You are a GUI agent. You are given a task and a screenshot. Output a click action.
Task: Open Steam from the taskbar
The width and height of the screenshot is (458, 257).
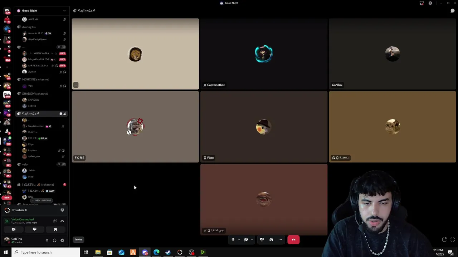pyautogui.click(x=168, y=252)
